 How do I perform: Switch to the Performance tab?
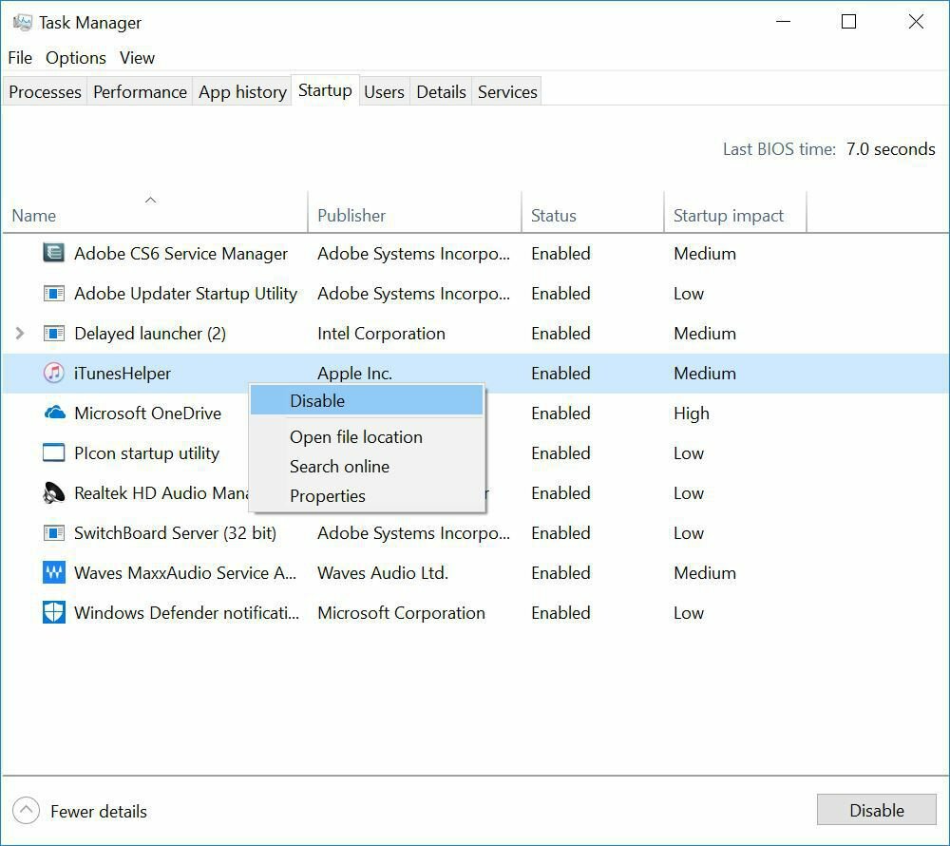[140, 92]
